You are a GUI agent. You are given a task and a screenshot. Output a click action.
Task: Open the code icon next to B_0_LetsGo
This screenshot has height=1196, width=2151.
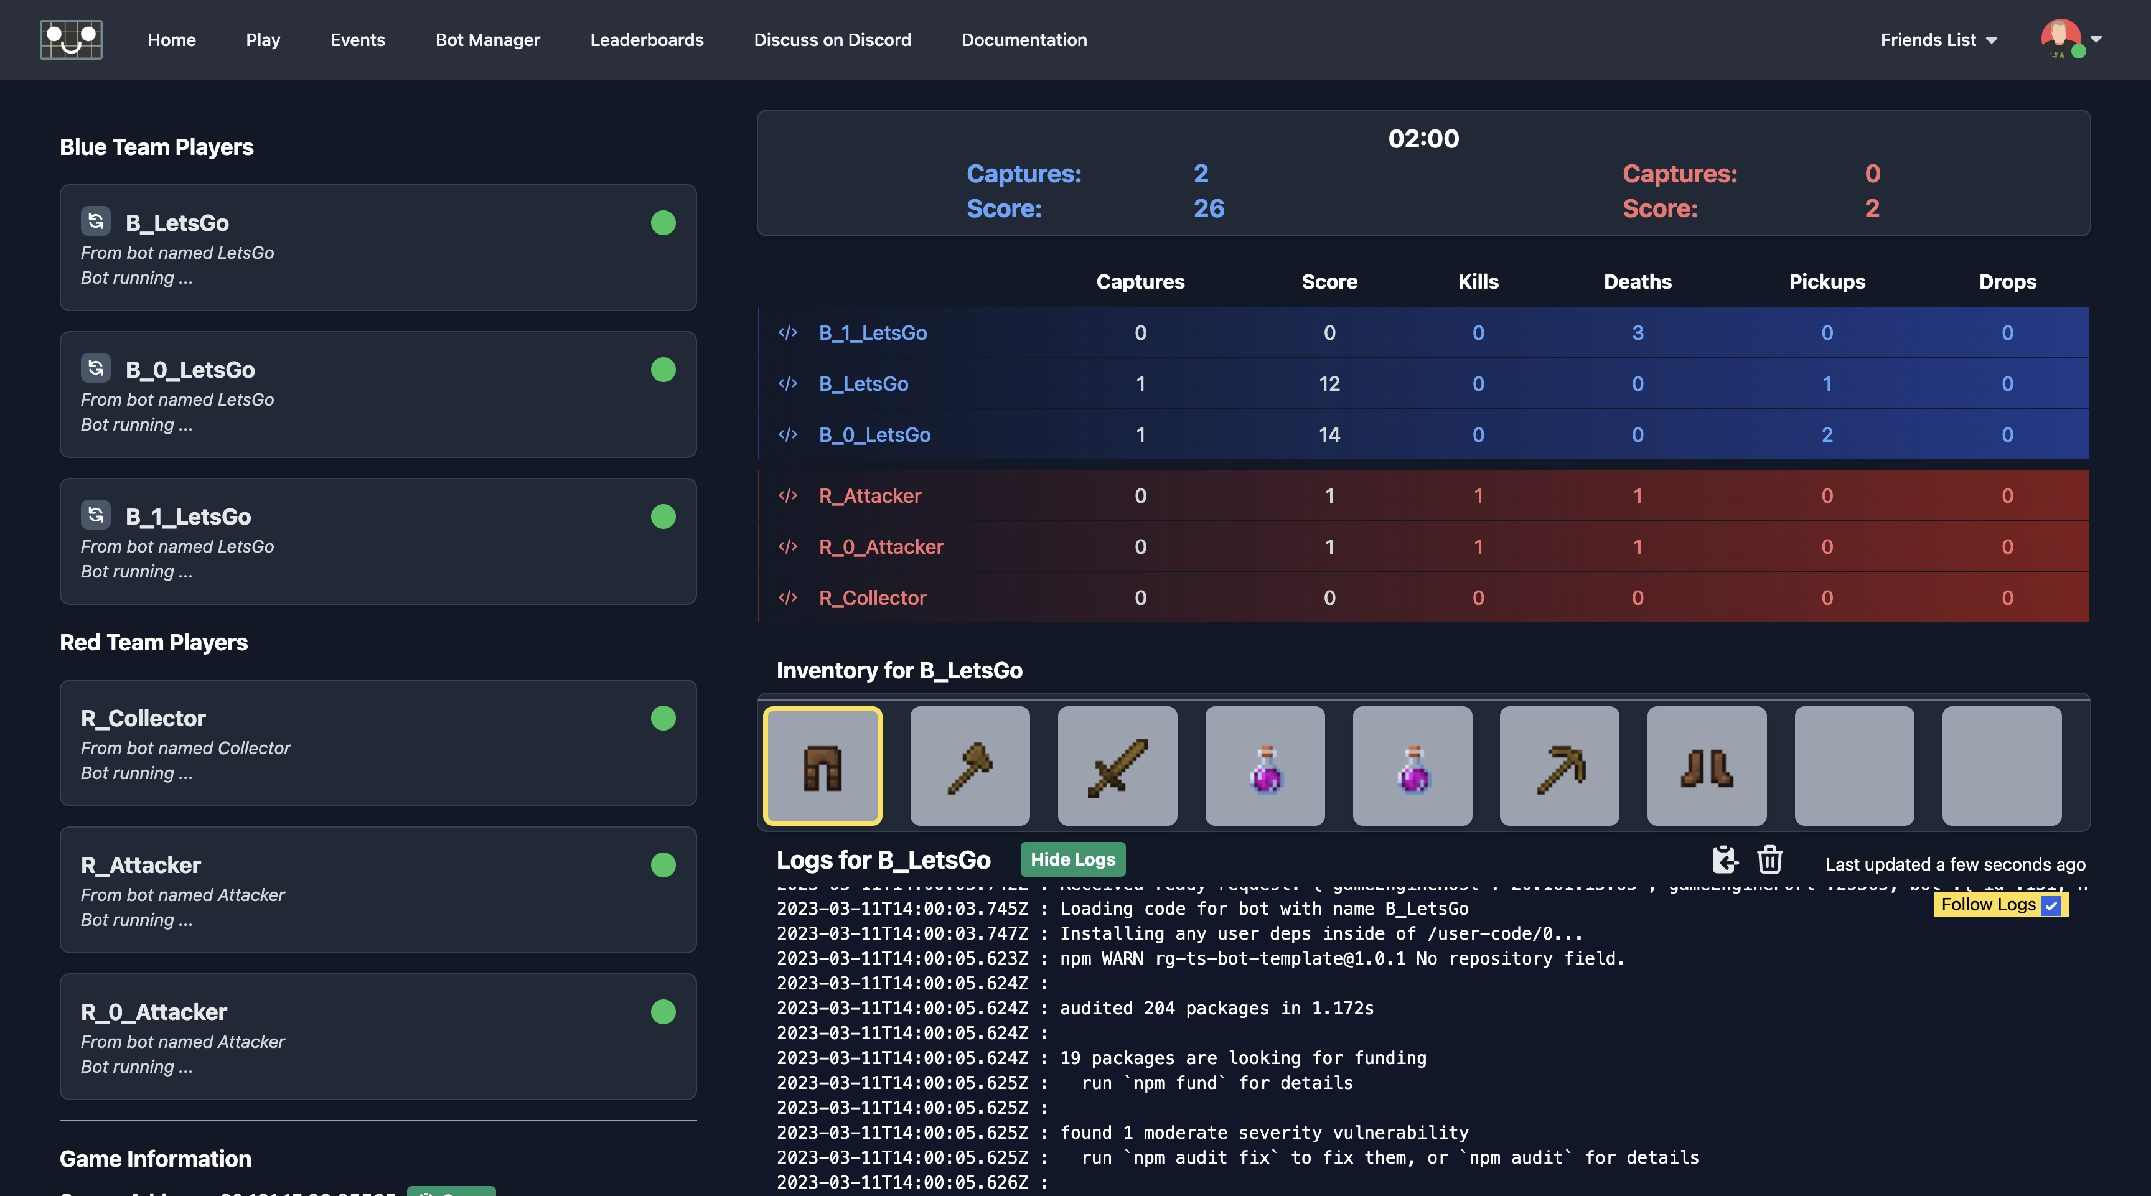click(788, 434)
